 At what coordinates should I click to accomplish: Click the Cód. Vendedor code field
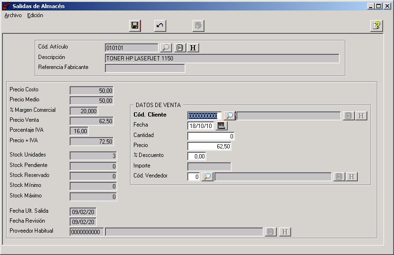point(194,177)
